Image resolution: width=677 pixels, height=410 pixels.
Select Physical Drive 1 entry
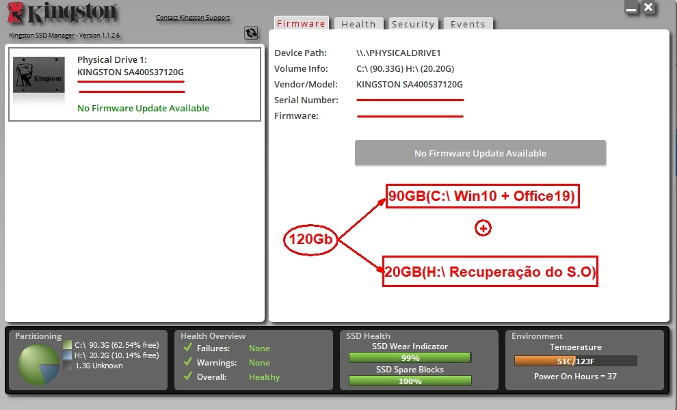click(135, 84)
